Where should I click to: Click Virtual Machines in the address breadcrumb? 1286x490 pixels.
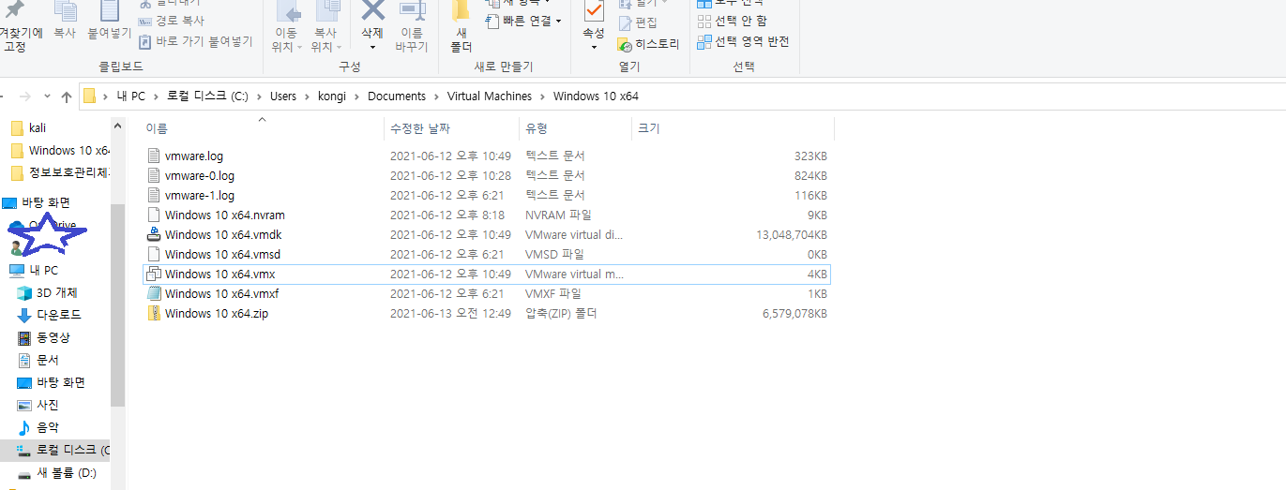point(490,96)
